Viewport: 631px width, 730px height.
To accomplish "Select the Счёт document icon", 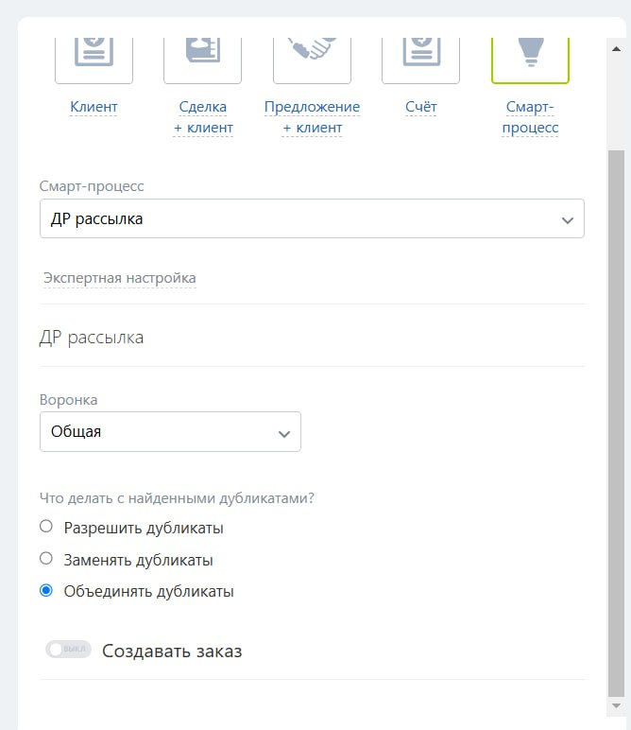I will click(420, 57).
